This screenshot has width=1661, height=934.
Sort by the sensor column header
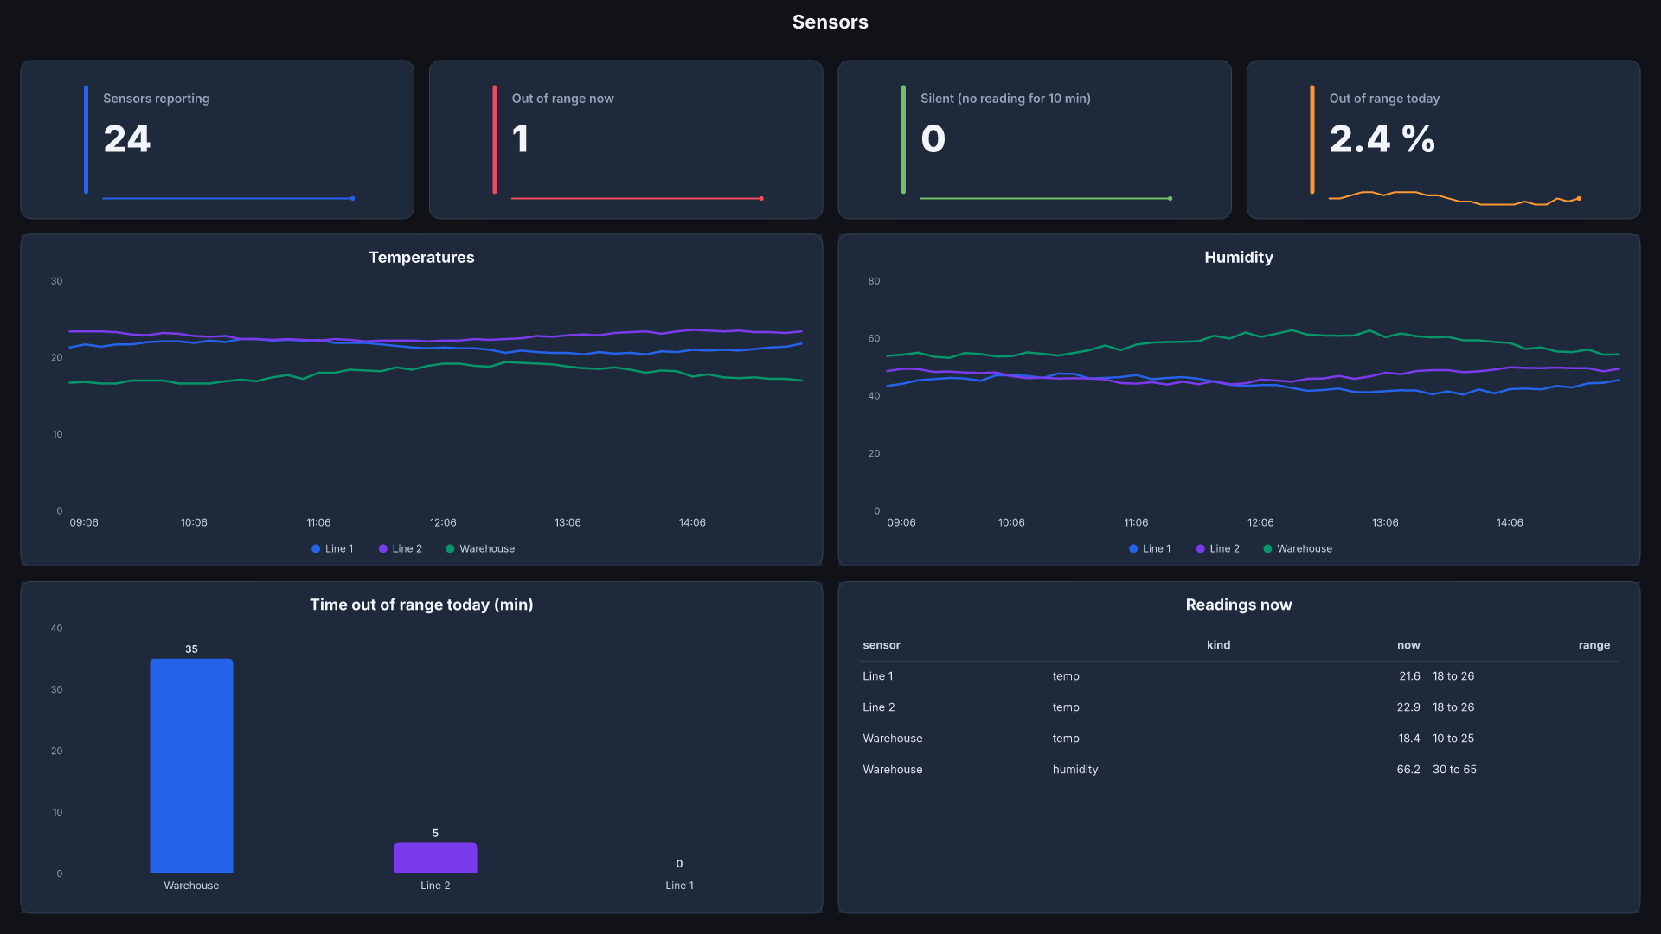[882, 645]
